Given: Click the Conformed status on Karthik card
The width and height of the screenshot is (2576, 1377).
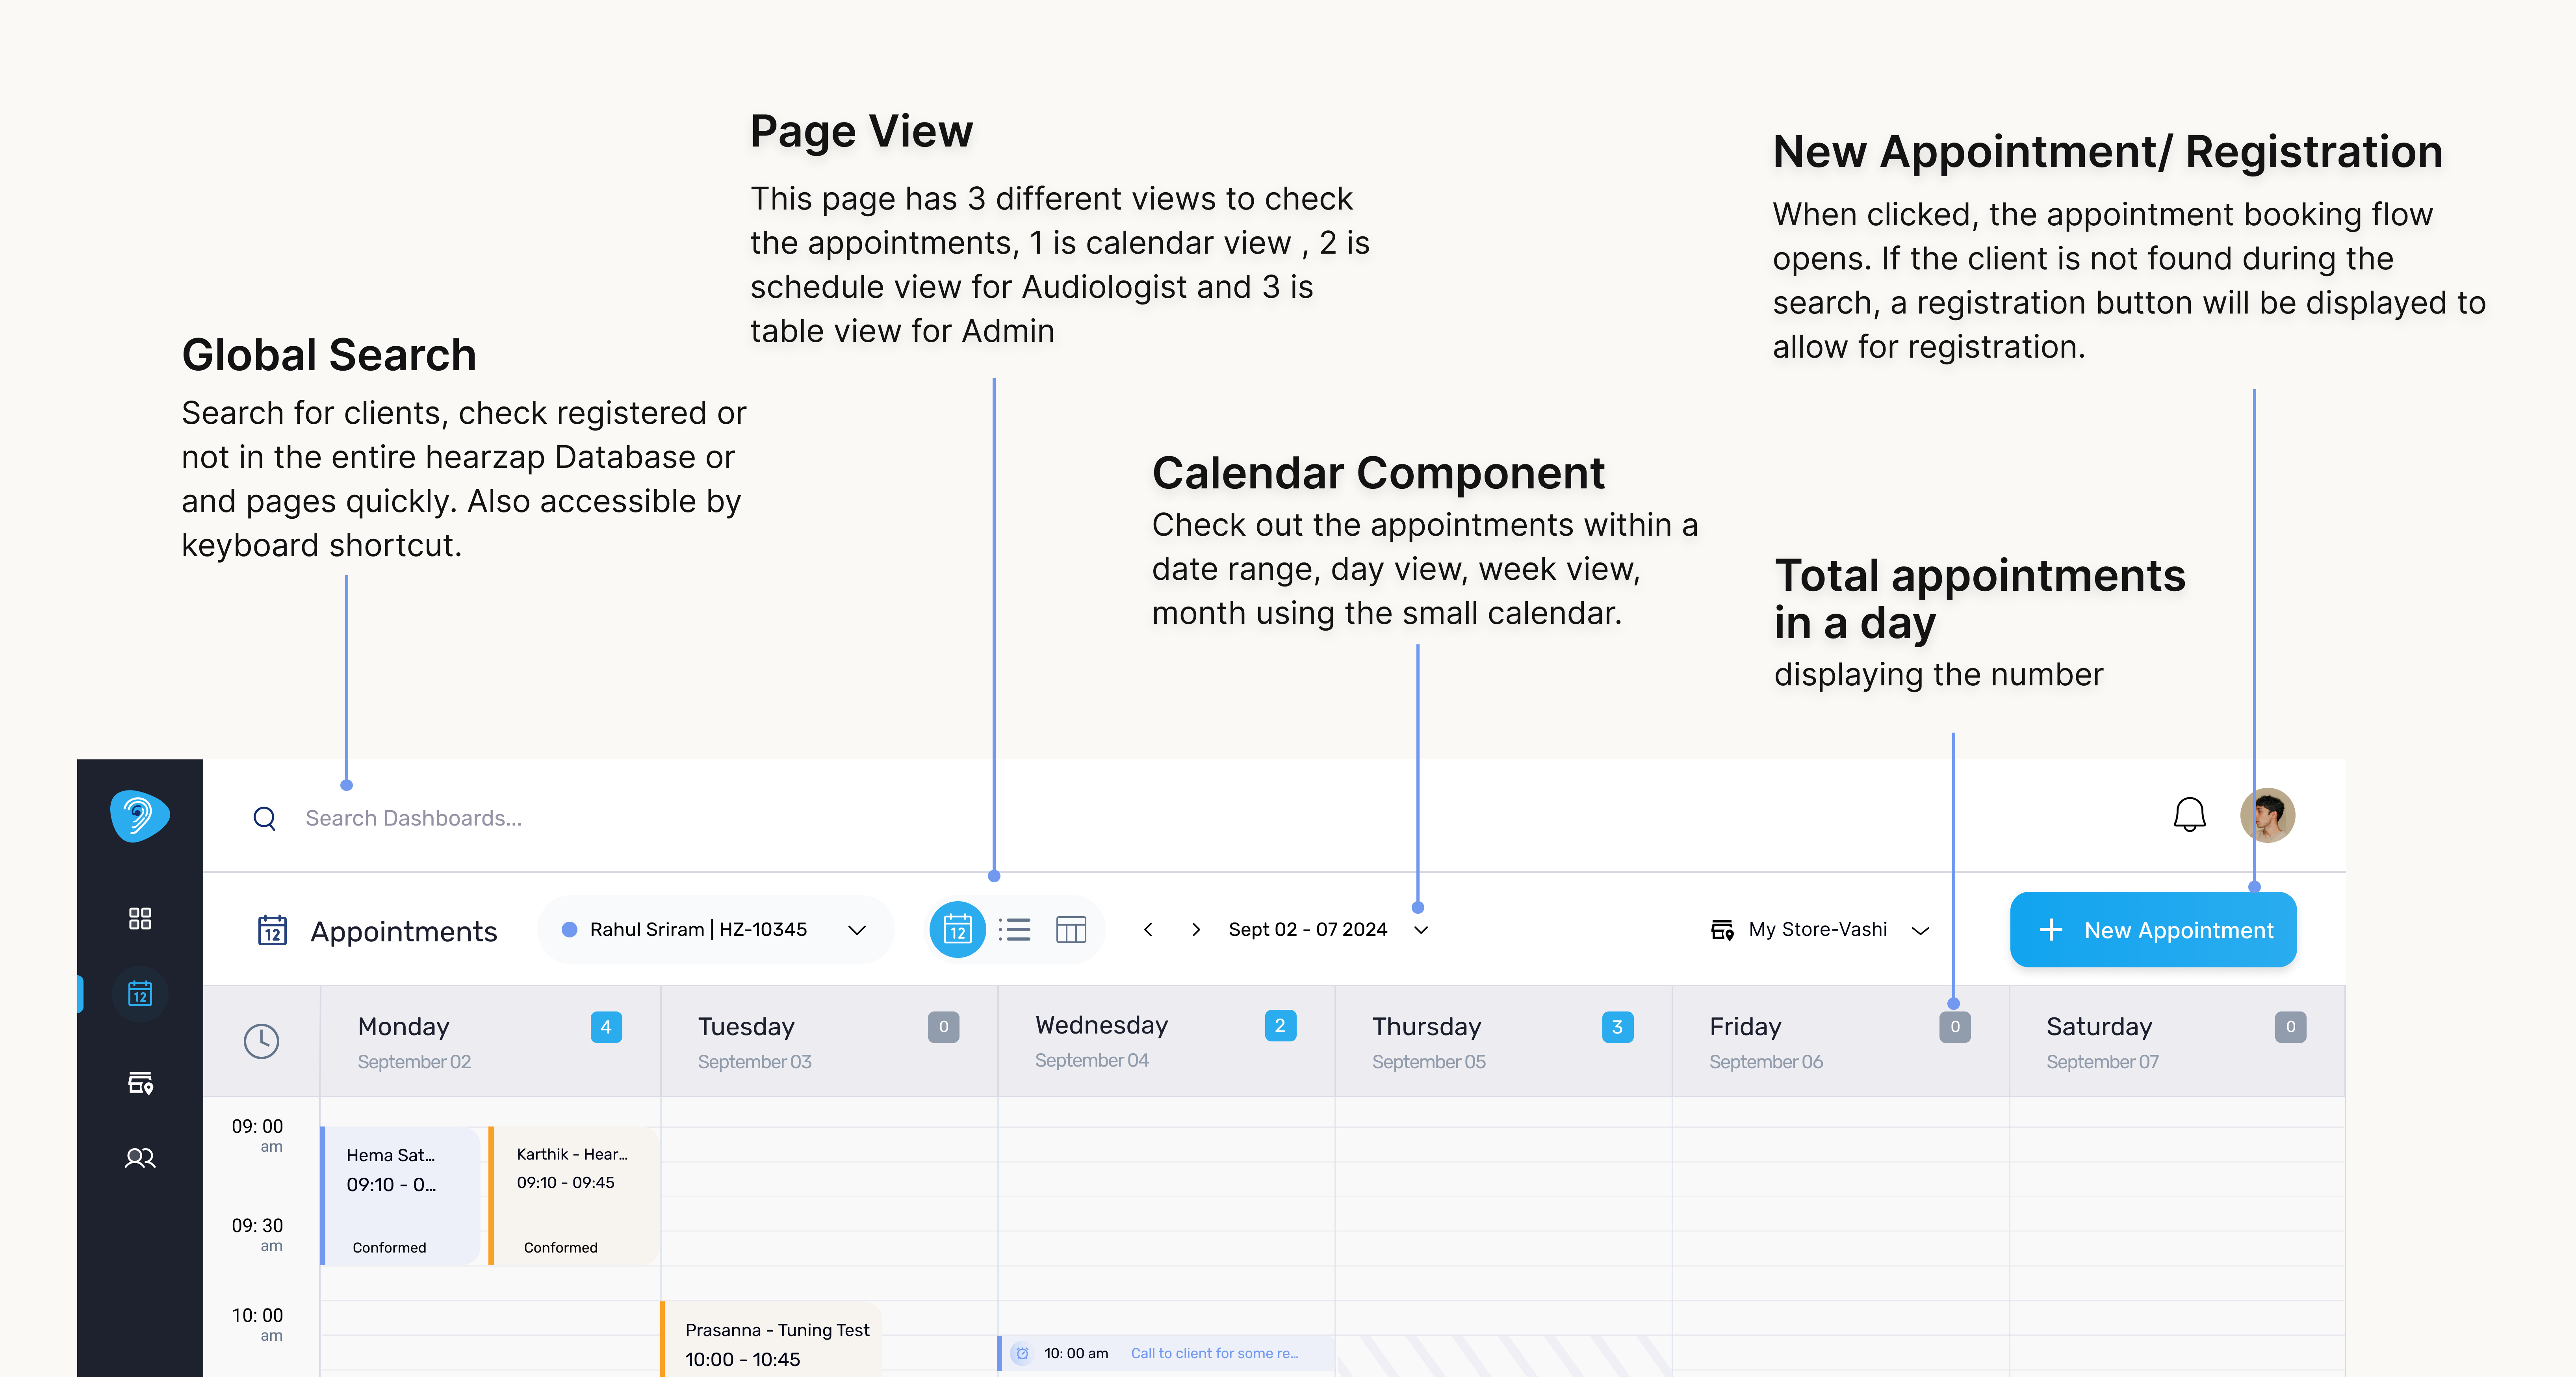Looking at the screenshot, I should pyautogui.click(x=560, y=1247).
